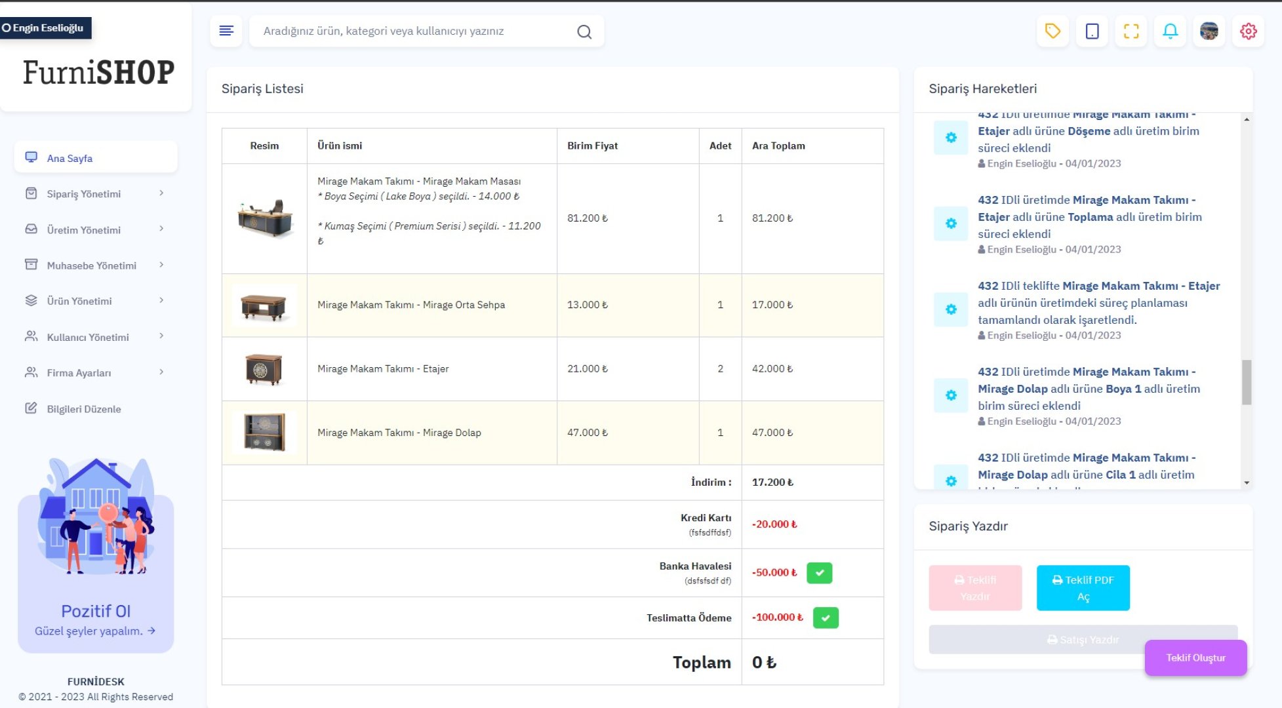Image resolution: width=1282 pixels, height=708 pixels.
Task: Open Bilgileri Düzenle menu item
Action: pos(96,408)
